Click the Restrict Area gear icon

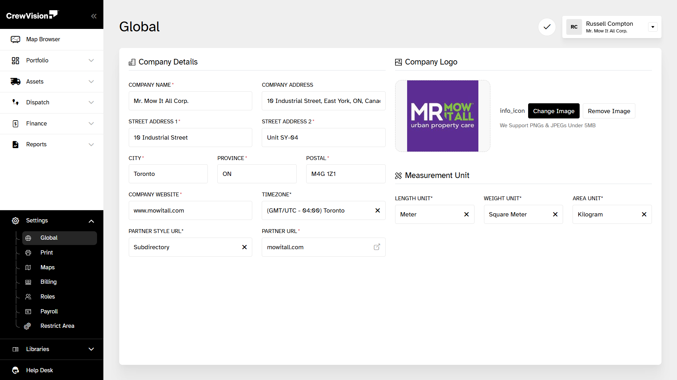[x=28, y=326]
